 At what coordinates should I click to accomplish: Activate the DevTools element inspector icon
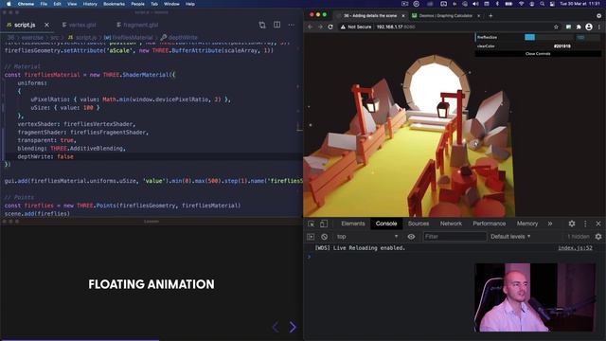(312, 224)
